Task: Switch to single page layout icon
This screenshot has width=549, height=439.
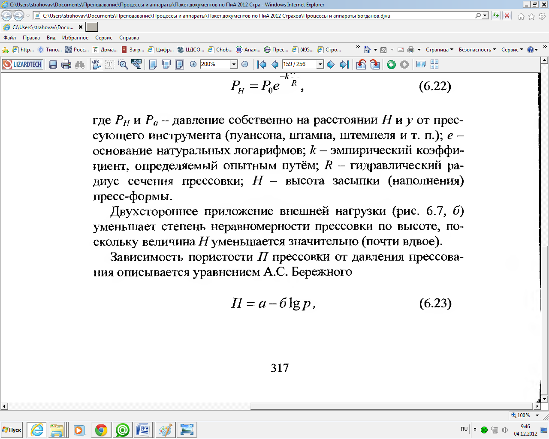Action: click(153, 64)
